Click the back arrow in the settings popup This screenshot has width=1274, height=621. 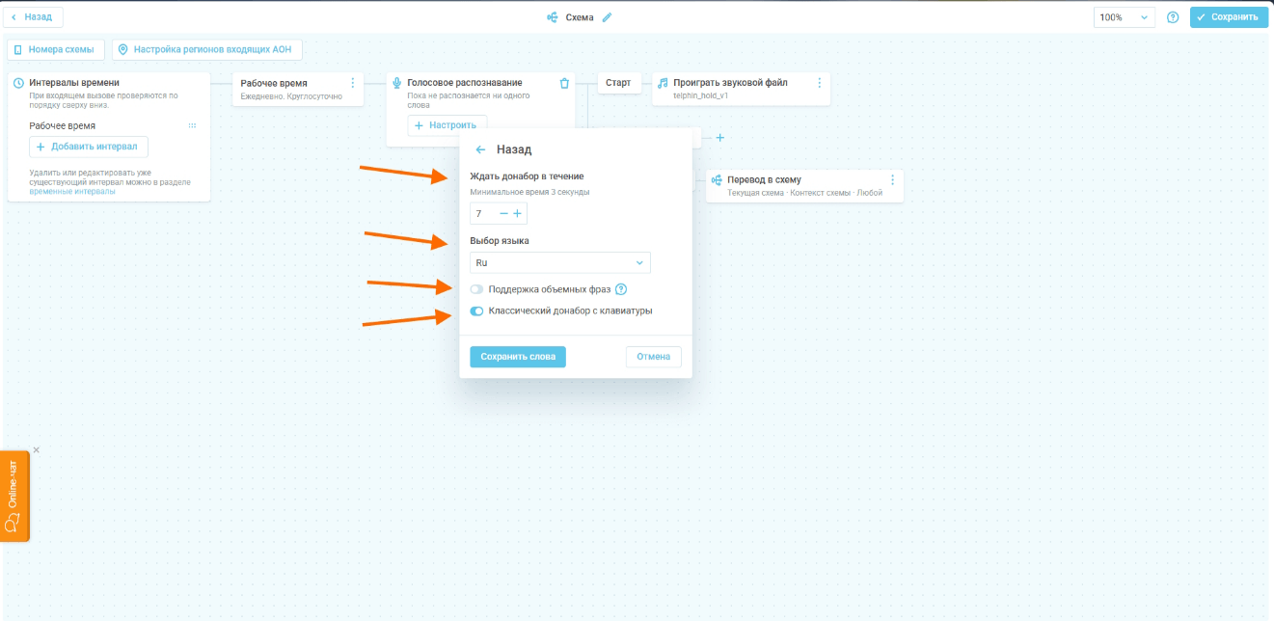480,149
